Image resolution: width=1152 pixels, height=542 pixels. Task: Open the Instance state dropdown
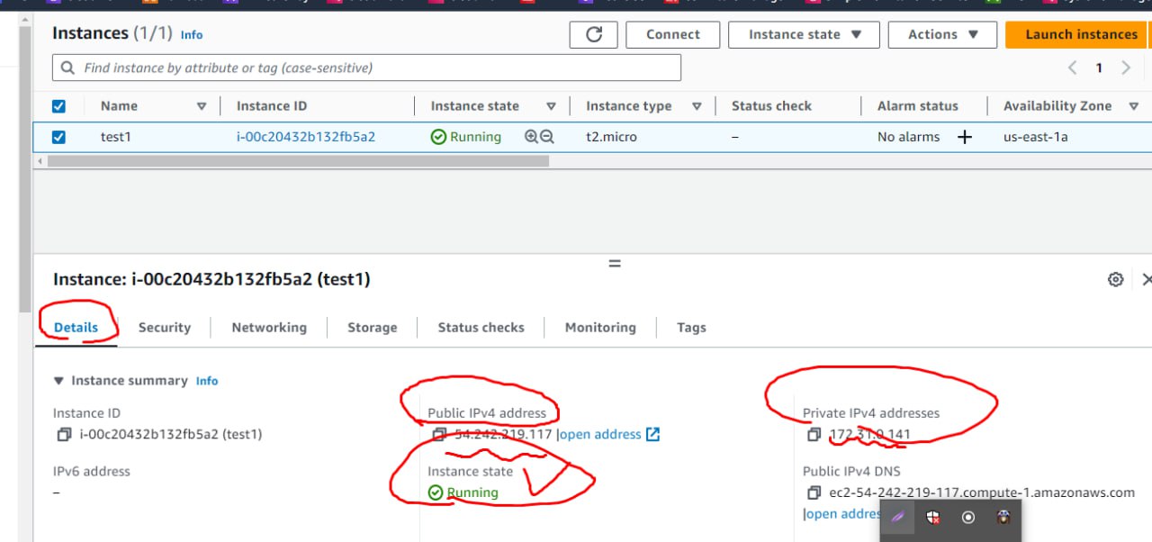(805, 34)
